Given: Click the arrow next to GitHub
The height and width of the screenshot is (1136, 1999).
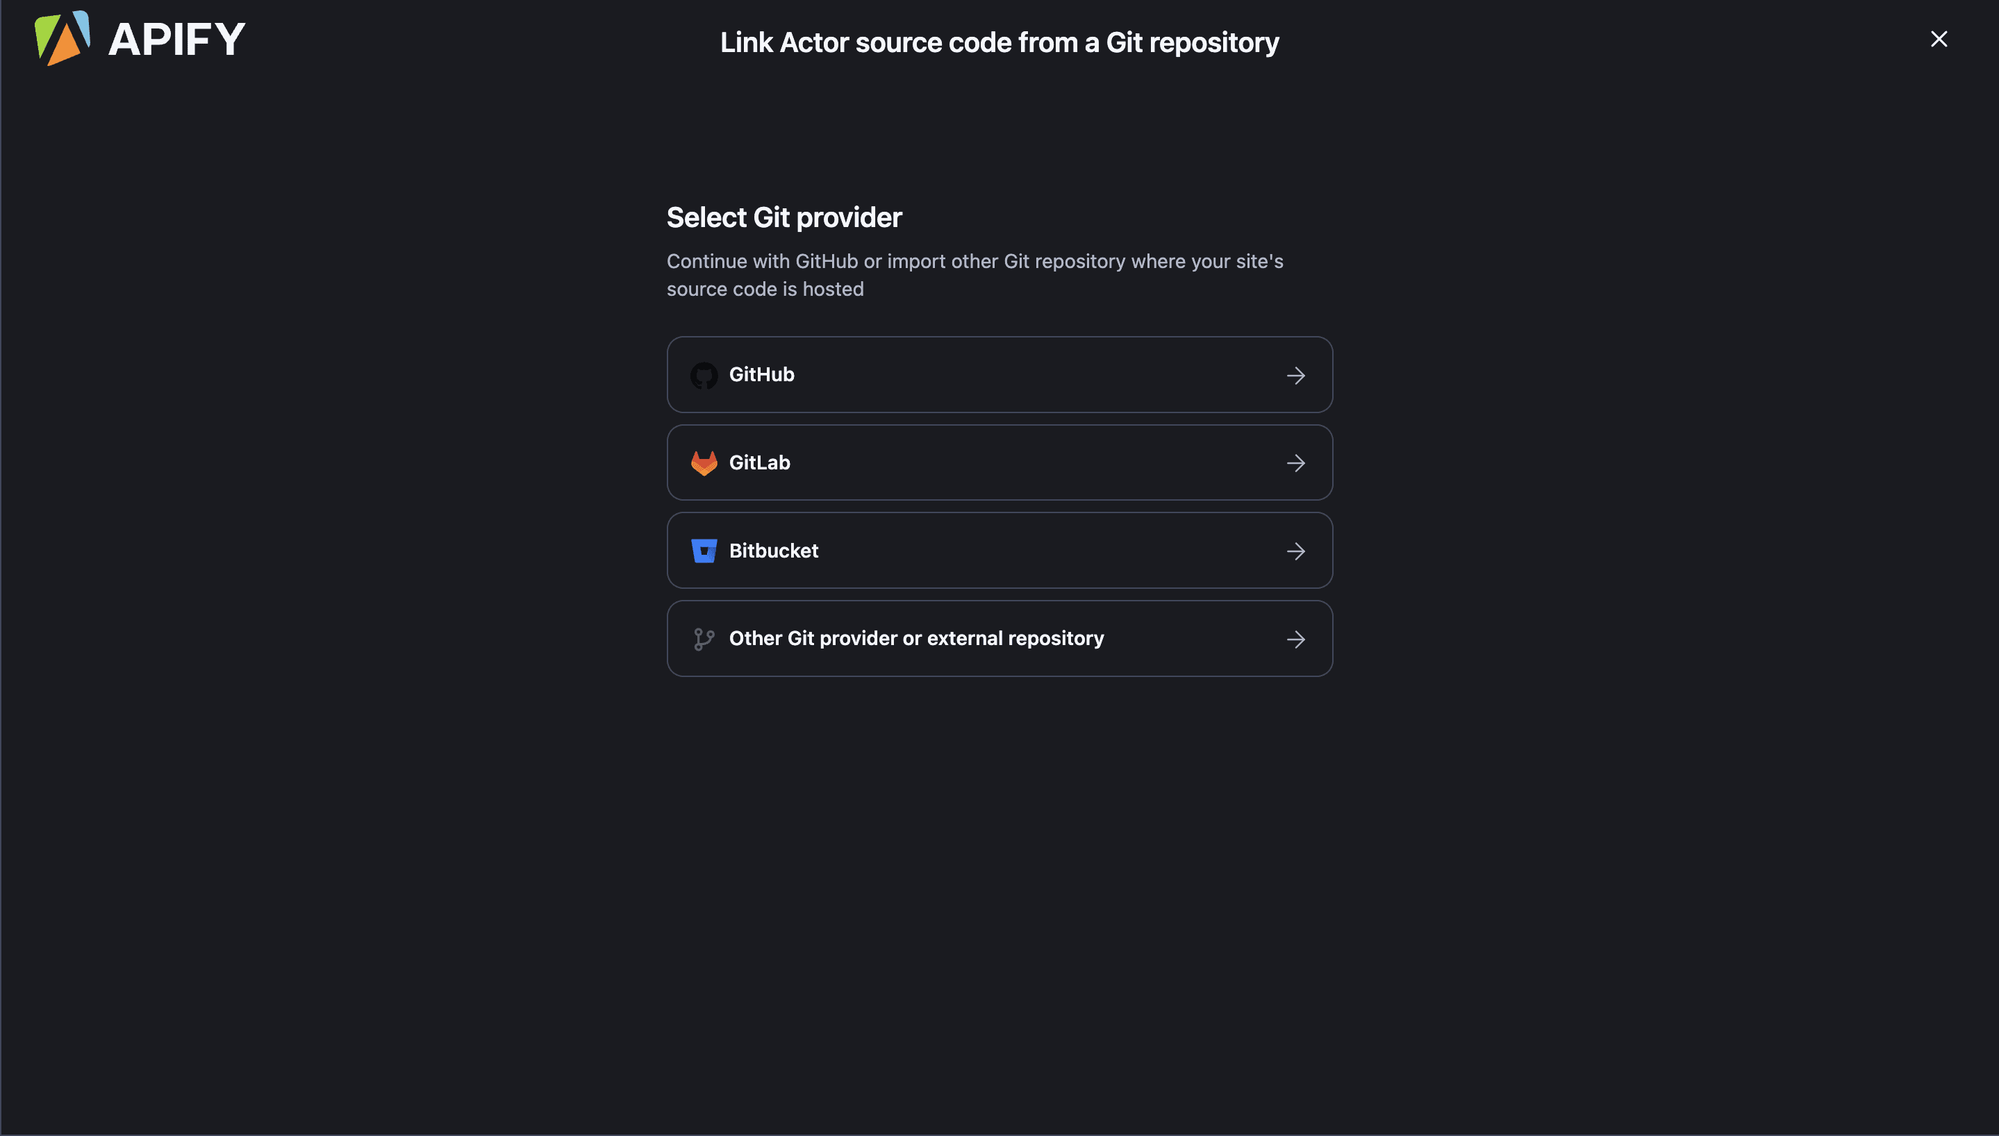Looking at the screenshot, I should [1296, 375].
